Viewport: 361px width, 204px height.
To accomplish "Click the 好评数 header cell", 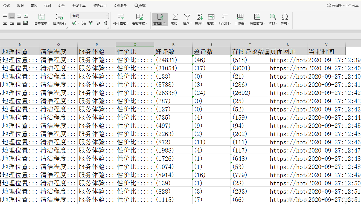I will [173, 51].
